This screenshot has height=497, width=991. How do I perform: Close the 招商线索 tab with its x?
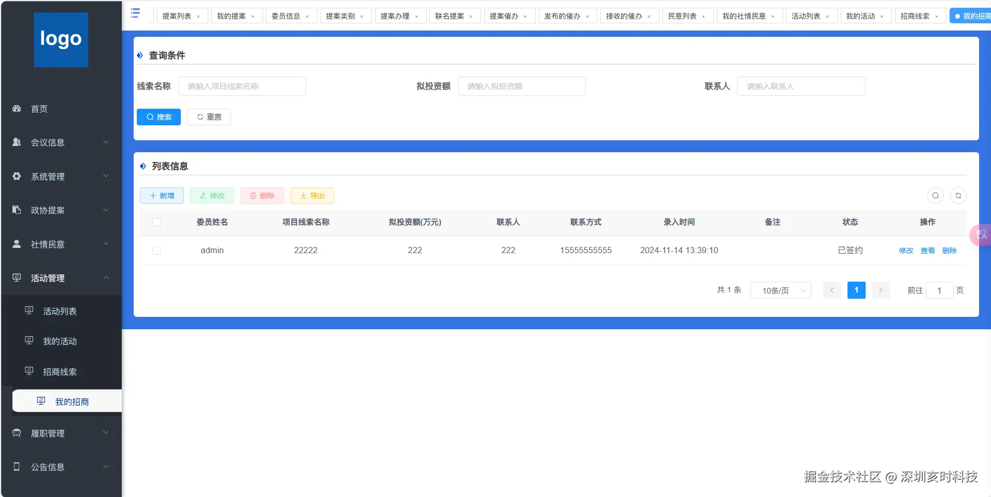(937, 17)
